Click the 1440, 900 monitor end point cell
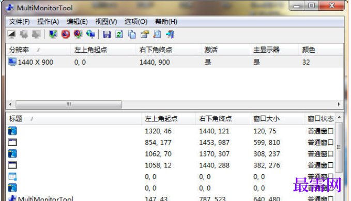 tap(155, 62)
